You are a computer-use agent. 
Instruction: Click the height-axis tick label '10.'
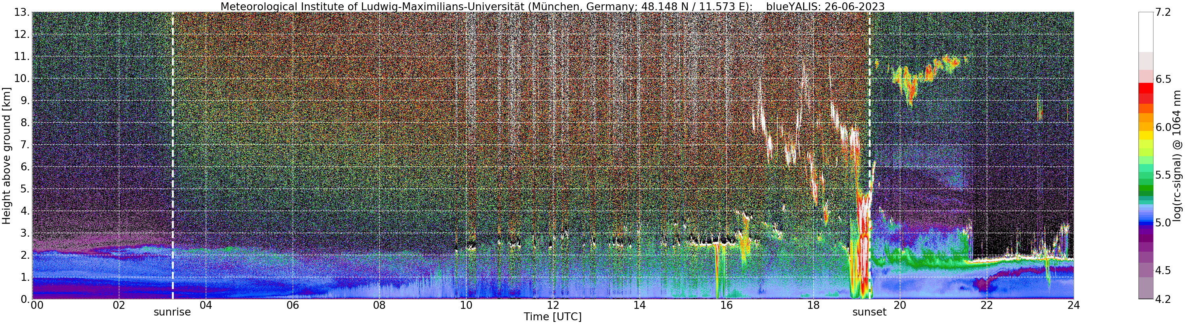tap(22, 78)
